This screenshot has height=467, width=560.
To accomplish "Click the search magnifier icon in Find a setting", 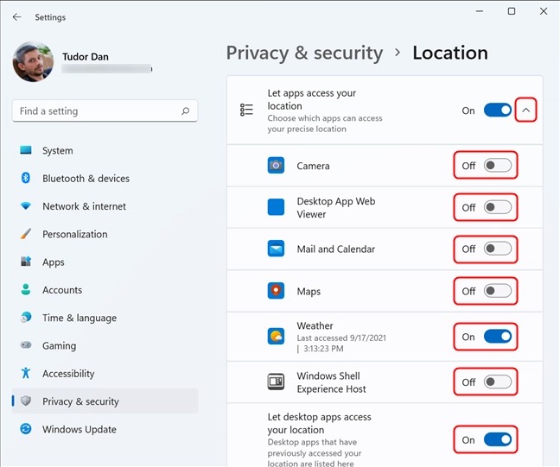I will click(x=185, y=111).
